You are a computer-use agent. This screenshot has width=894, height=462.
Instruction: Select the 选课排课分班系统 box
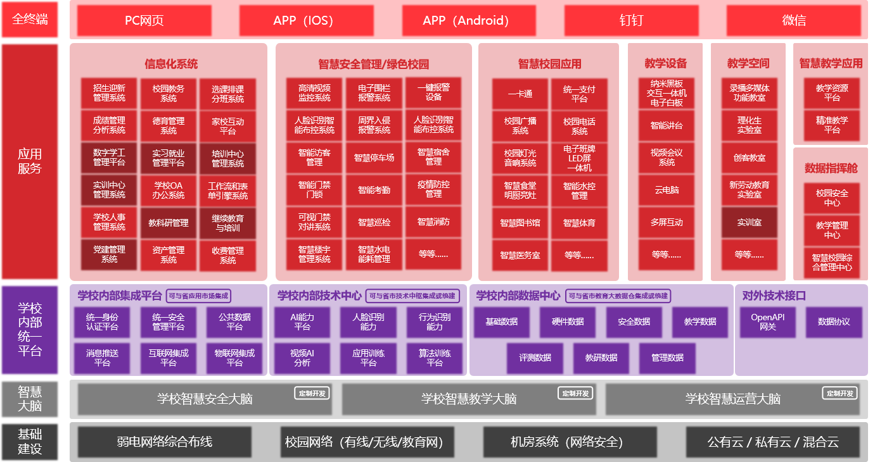(228, 94)
